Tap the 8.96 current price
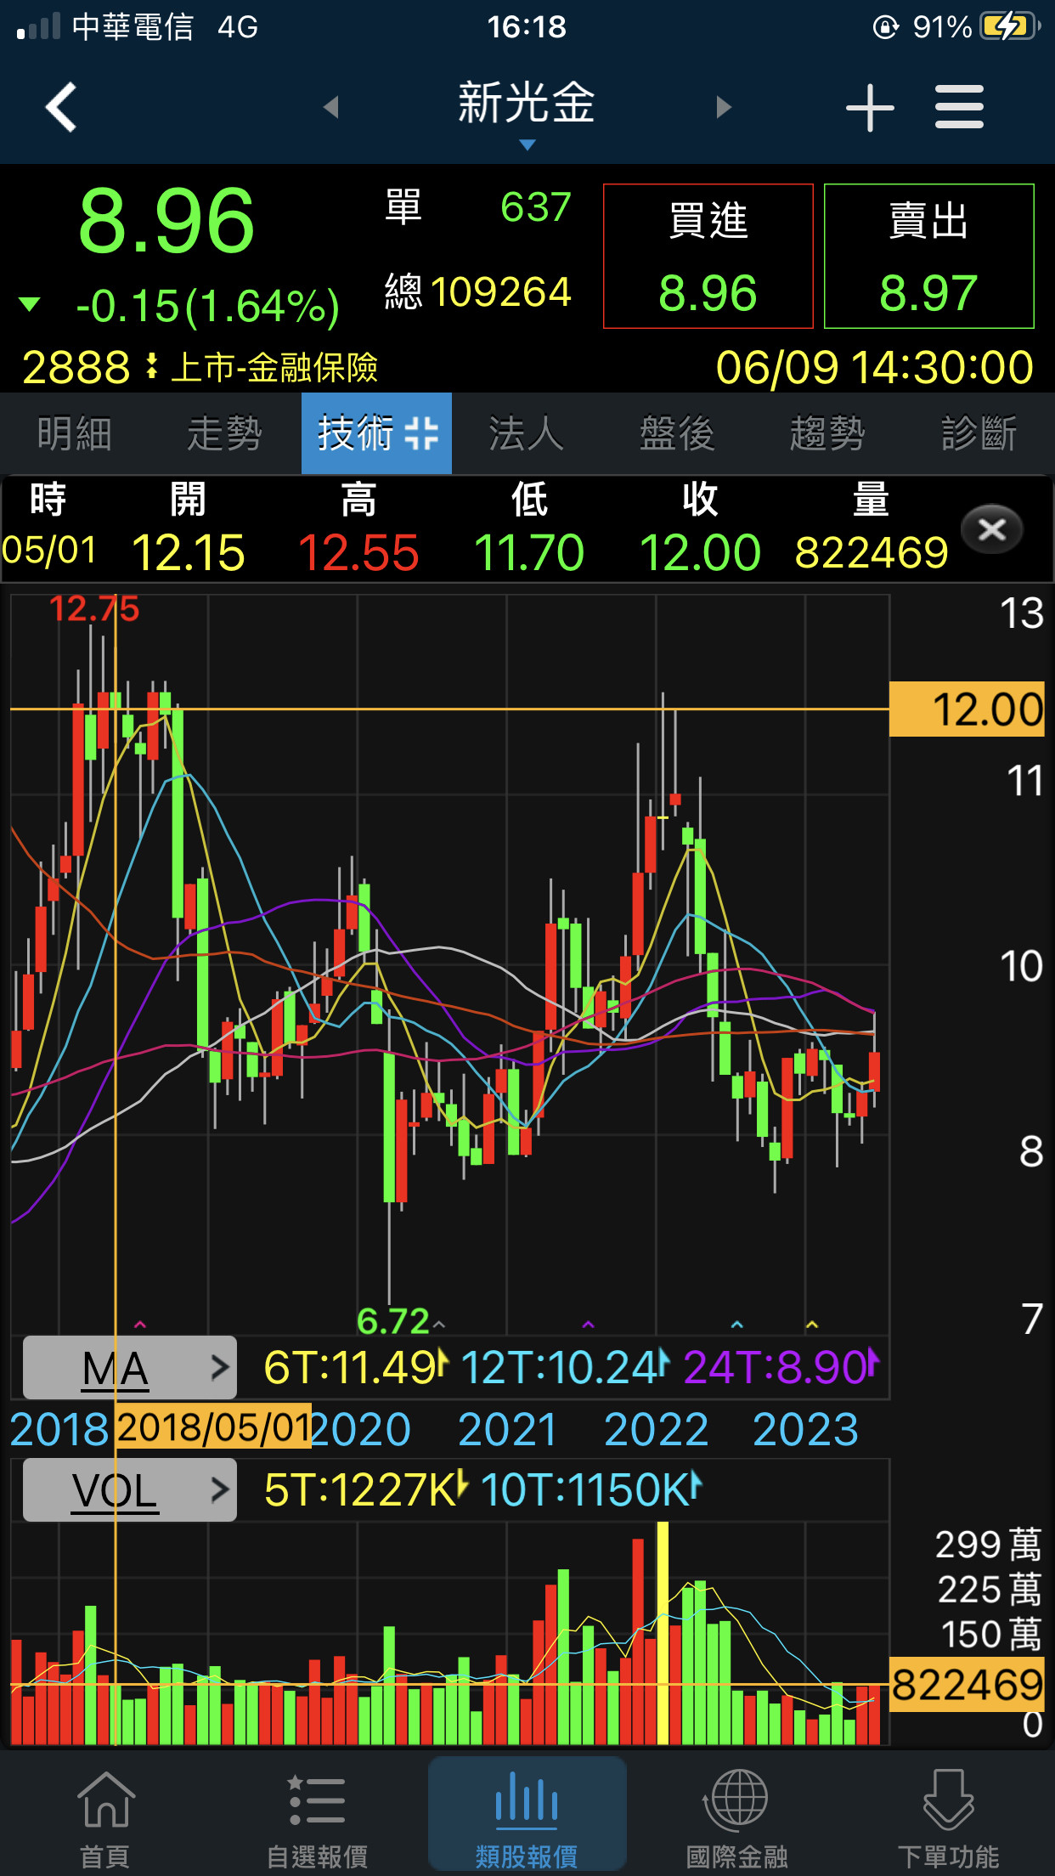This screenshot has width=1055, height=1876. pyautogui.click(x=166, y=222)
